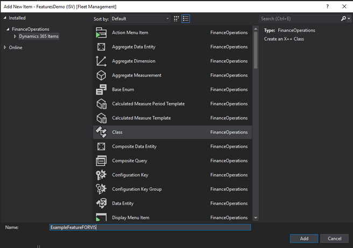Click the Name input field

coord(150,228)
